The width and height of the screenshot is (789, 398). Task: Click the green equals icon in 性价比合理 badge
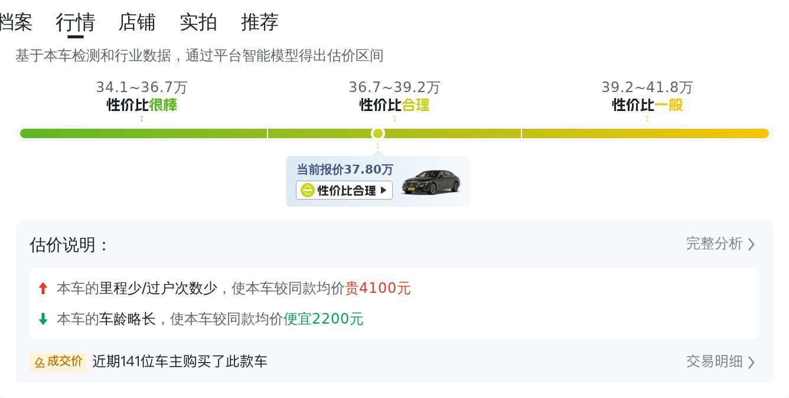[x=307, y=190]
